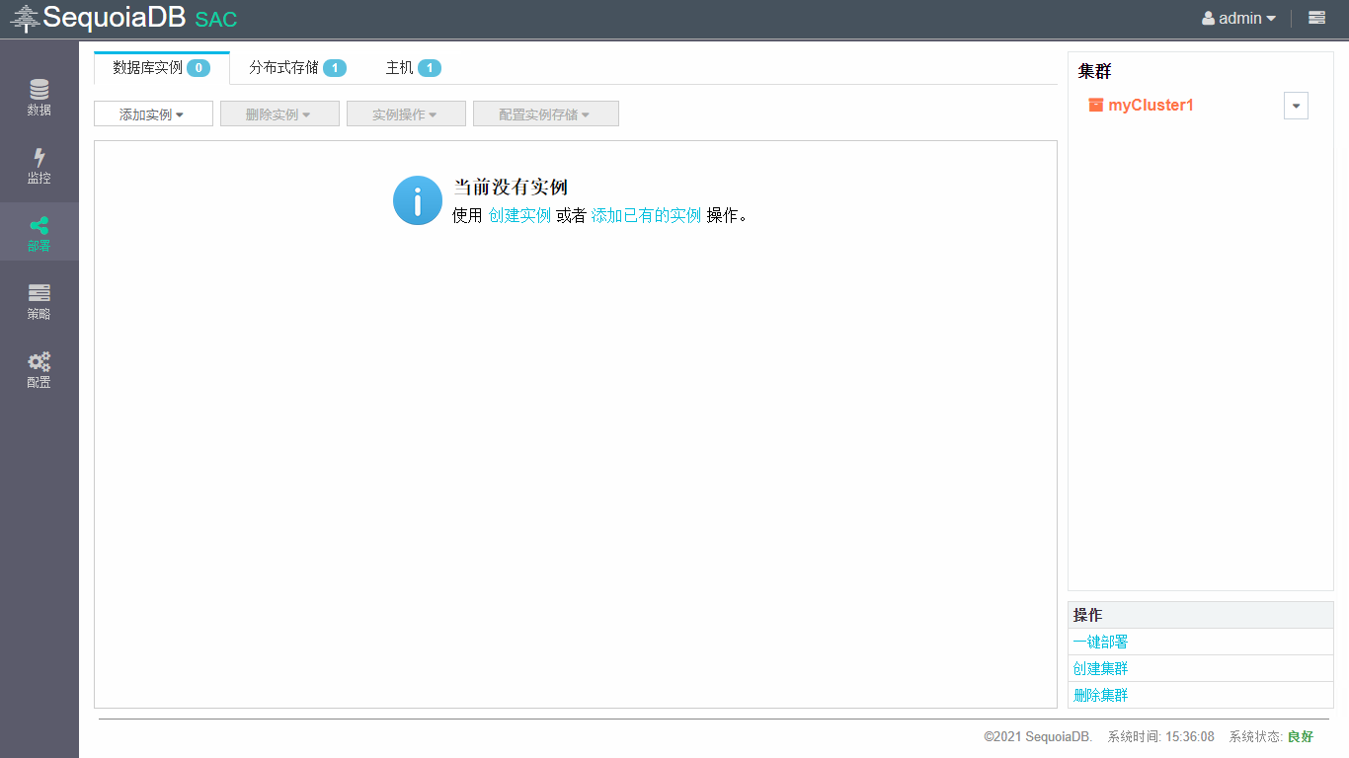Click 一键部署 in the operations panel

point(1100,643)
